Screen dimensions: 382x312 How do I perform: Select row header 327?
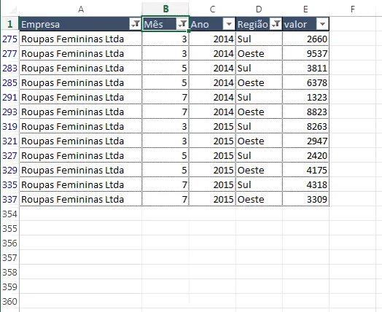tap(9, 155)
